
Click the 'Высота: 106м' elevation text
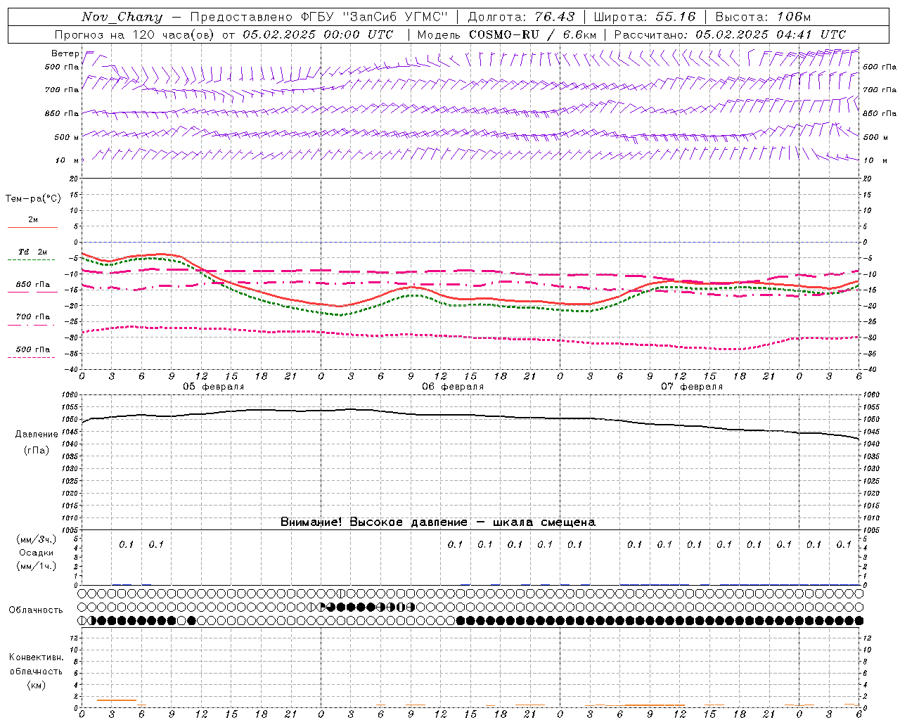click(x=763, y=17)
